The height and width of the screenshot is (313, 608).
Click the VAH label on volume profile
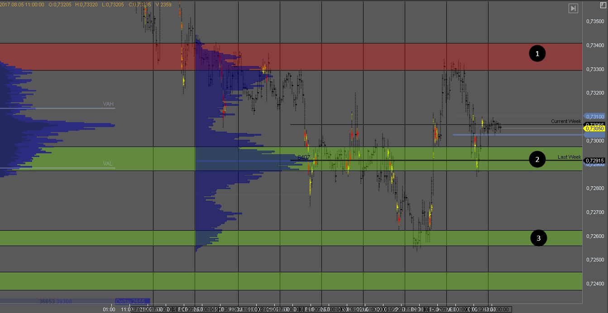click(x=108, y=104)
